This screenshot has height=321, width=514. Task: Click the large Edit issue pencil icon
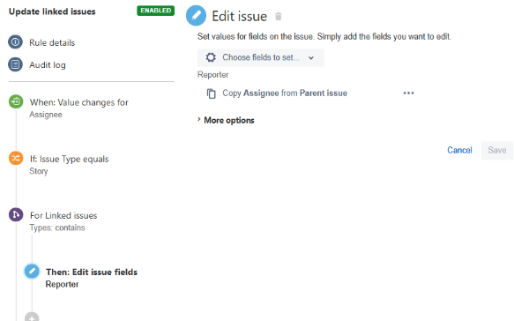[x=196, y=15]
